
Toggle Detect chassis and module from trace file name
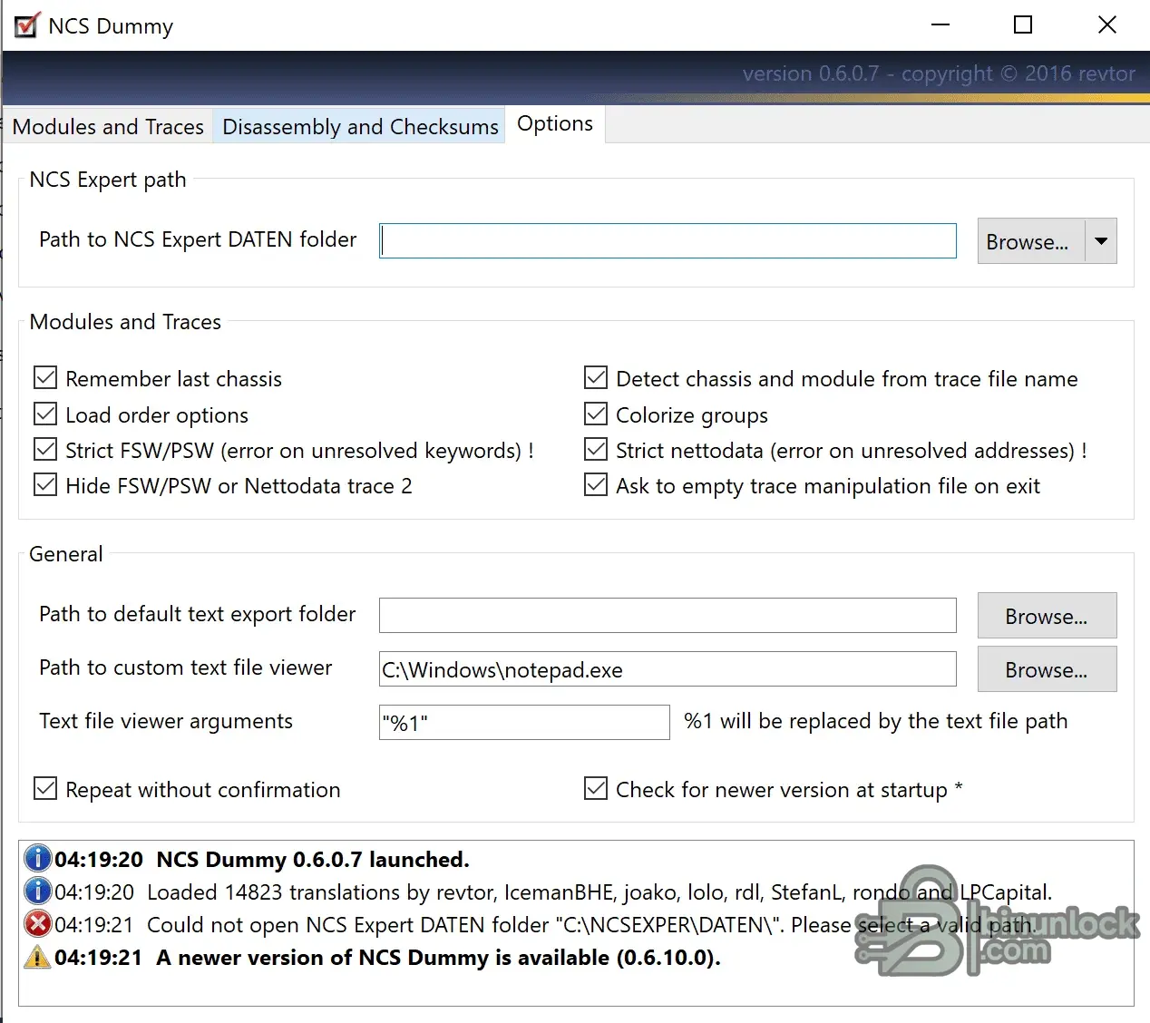point(596,377)
